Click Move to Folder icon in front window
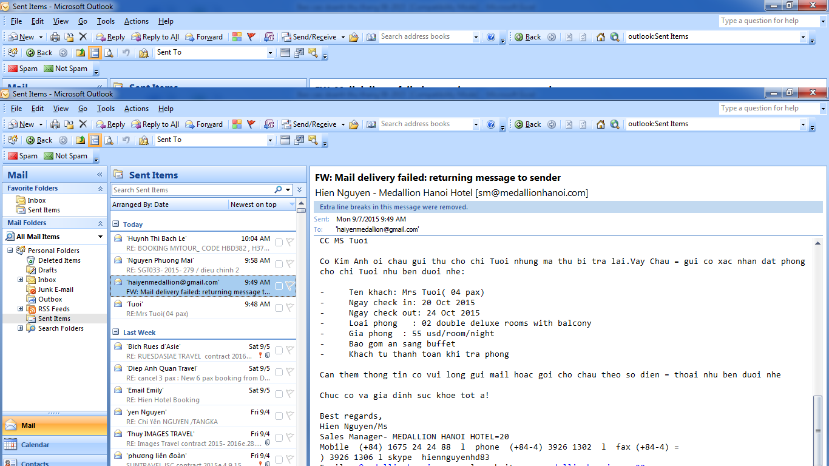829x466 pixels. (69, 124)
